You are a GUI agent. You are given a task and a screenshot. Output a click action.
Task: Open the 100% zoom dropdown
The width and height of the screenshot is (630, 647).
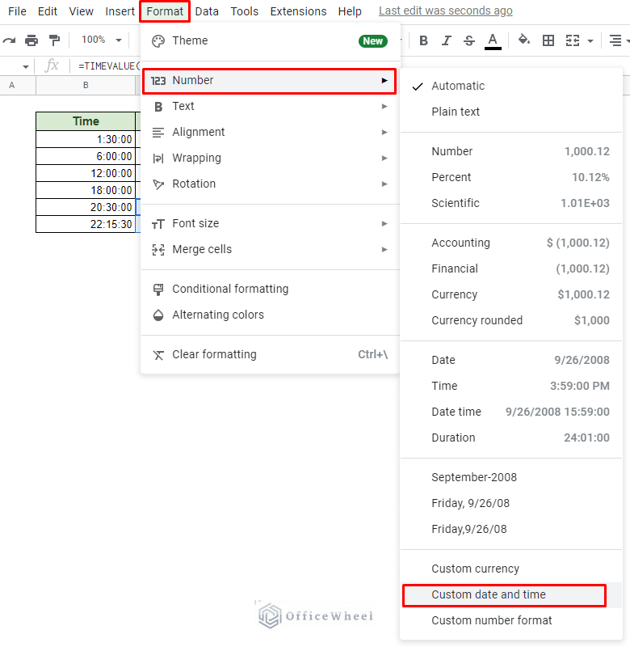pyautogui.click(x=101, y=40)
